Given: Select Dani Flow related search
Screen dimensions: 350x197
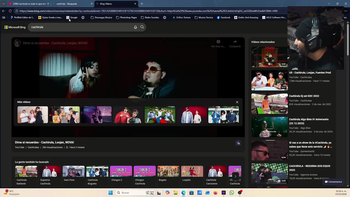Looking at the screenshot, I should click(x=74, y=176).
